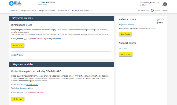Click the Send ticket button

pyautogui.click(x=126, y=54)
